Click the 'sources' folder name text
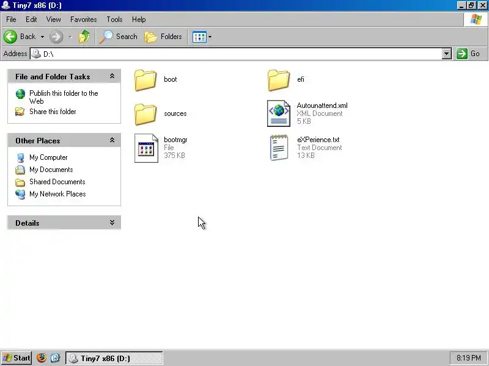The image size is (489, 366). coord(175,113)
